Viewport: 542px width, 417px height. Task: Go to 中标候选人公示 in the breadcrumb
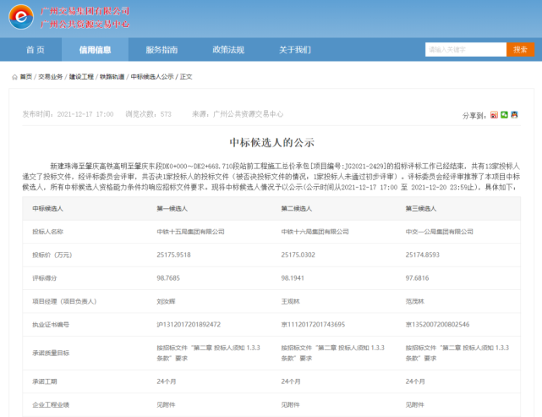coord(152,77)
